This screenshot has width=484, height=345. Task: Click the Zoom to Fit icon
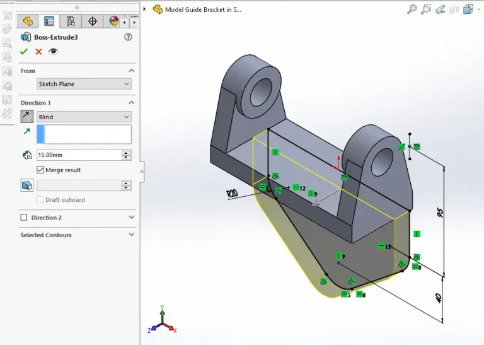(x=412, y=9)
